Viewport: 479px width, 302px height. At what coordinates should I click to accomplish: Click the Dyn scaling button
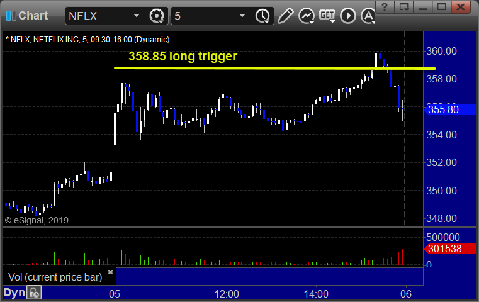click(x=14, y=293)
